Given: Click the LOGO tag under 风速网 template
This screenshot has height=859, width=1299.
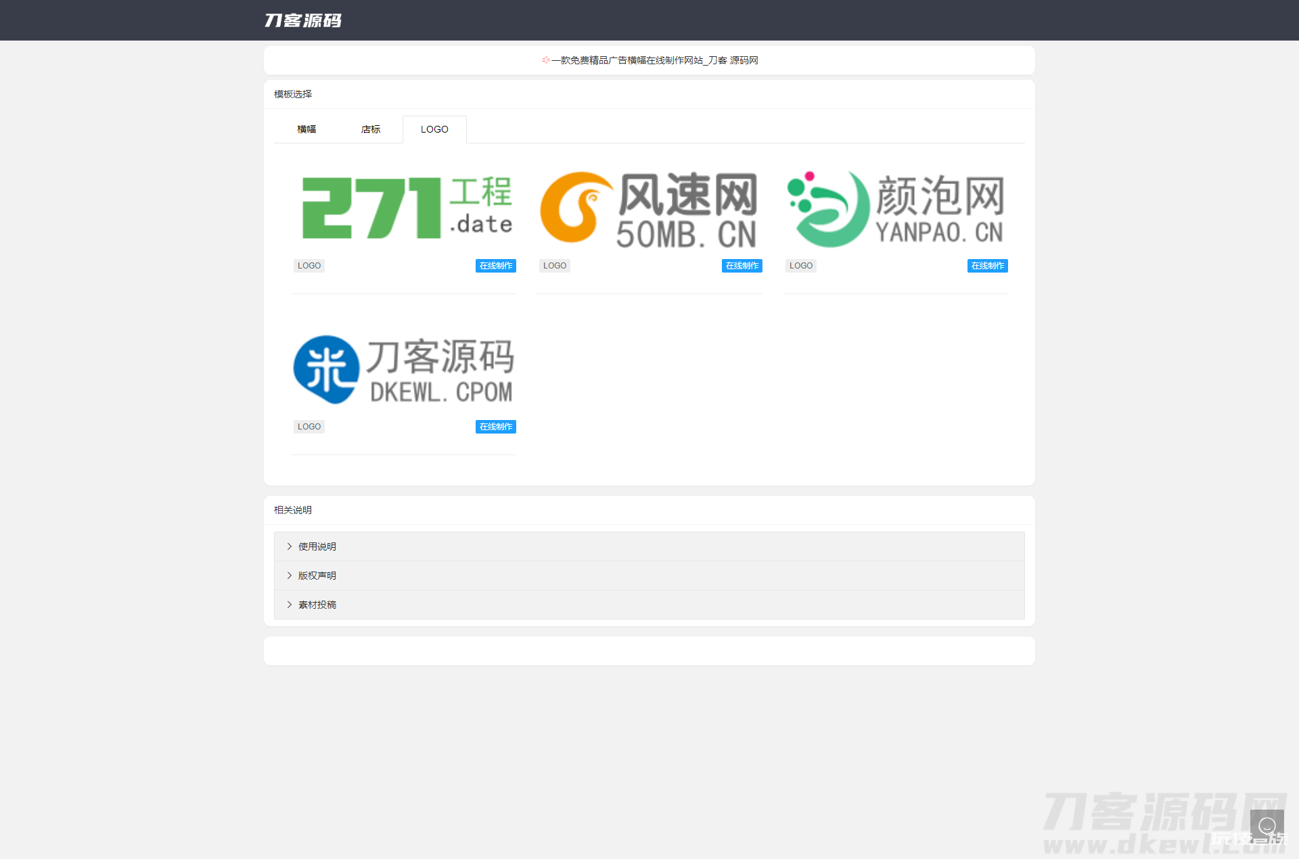Looking at the screenshot, I should [555, 266].
